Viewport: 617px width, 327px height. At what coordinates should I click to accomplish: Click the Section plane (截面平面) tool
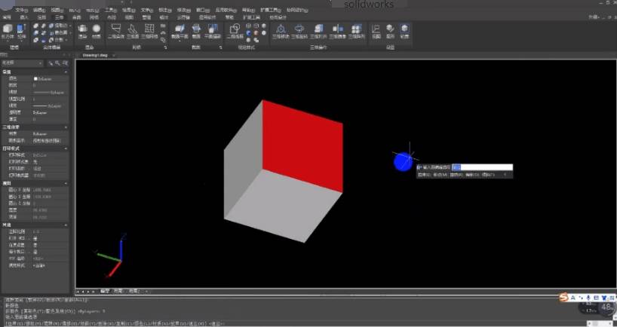point(180,31)
